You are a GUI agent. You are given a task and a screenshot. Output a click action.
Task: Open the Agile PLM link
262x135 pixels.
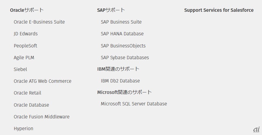tap(24, 58)
